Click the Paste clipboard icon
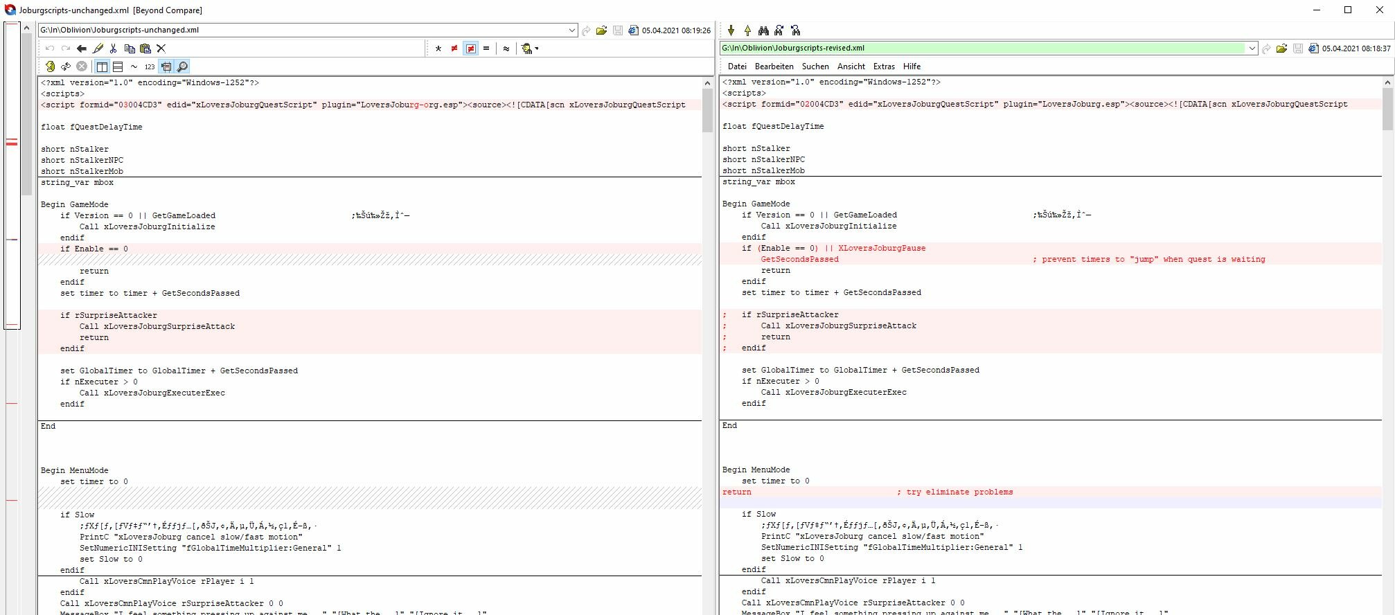Image resolution: width=1395 pixels, height=615 pixels. [145, 48]
